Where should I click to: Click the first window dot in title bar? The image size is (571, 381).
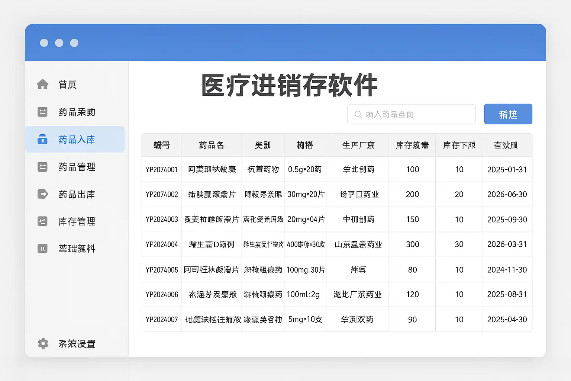pos(44,43)
